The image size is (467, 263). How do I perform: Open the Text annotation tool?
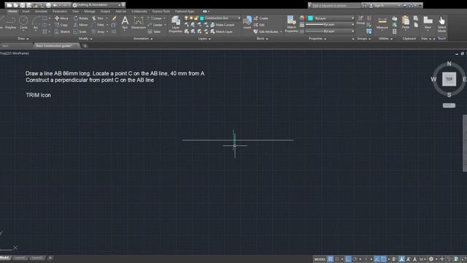pyautogui.click(x=125, y=23)
